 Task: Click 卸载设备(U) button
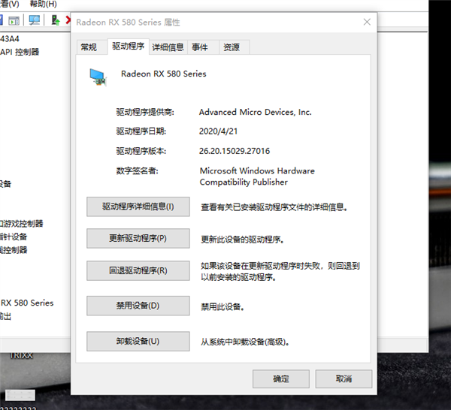coord(138,342)
